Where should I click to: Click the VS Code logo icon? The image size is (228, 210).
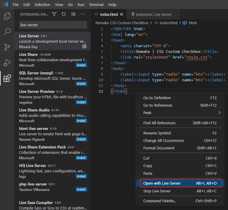coord(5,4)
